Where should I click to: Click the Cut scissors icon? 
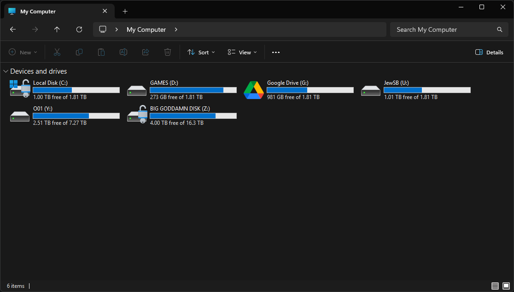coord(57,52)
